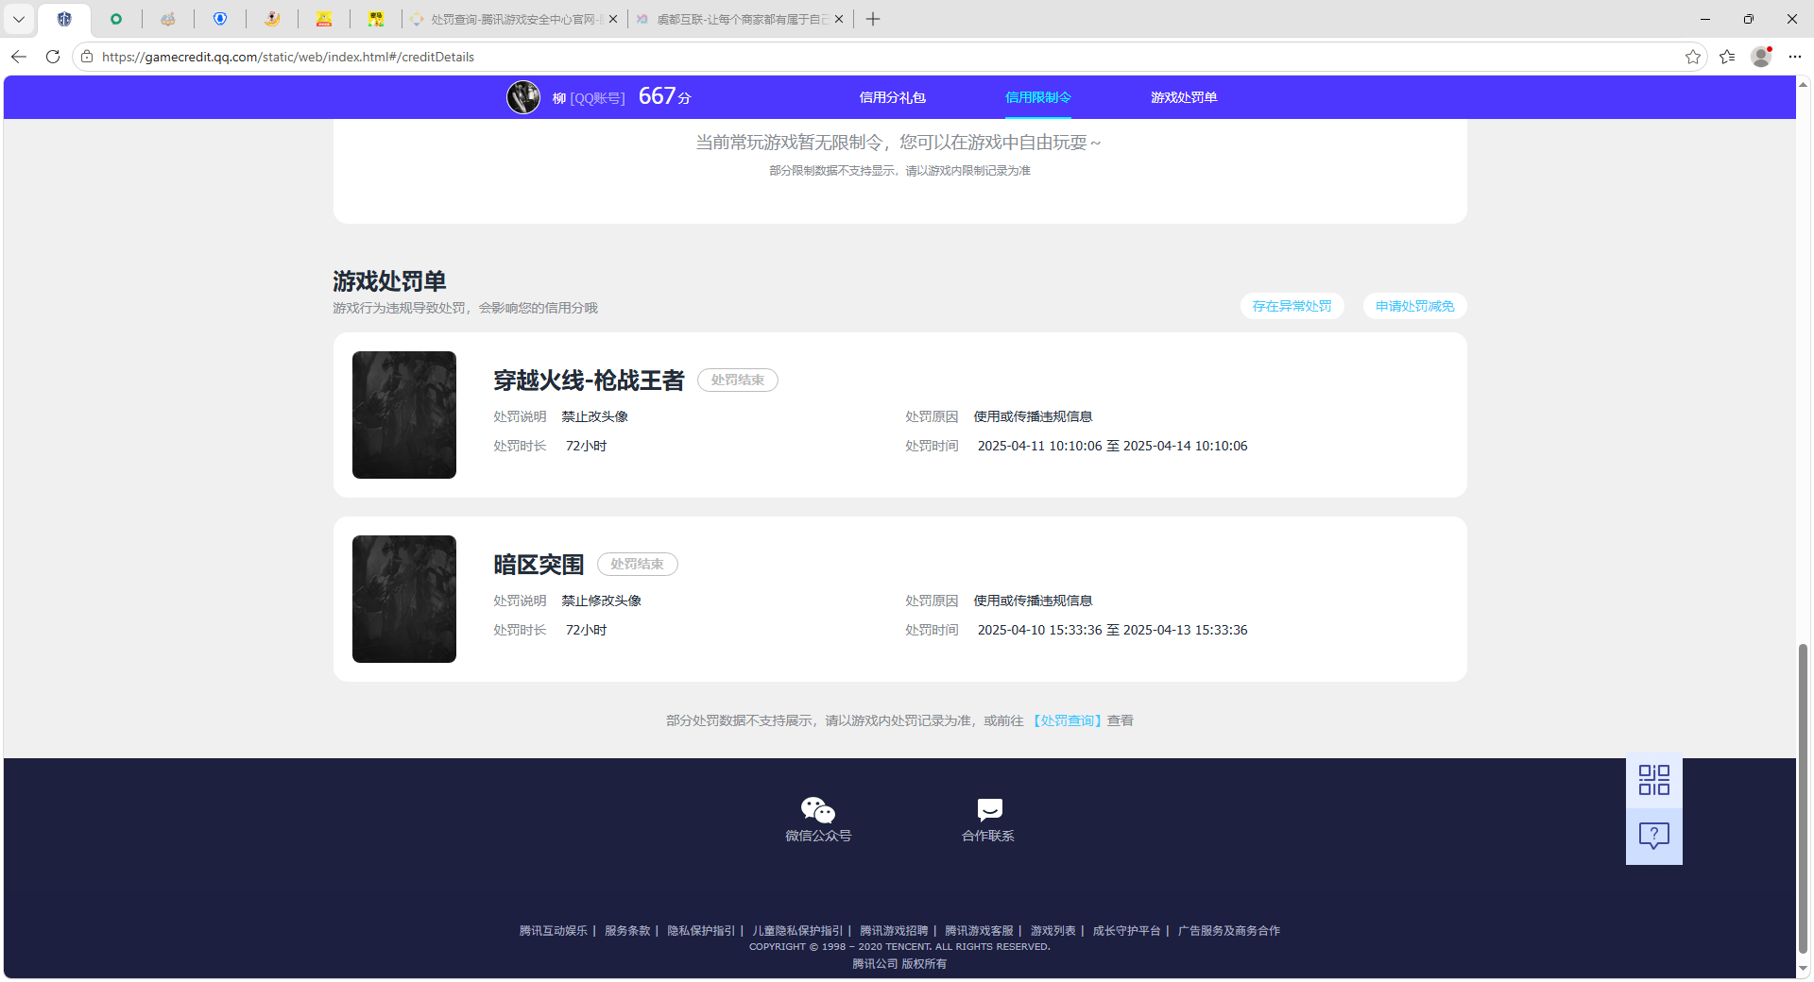
Task: Select the 信用限制令 navigation item
Action: point(1037,97)
